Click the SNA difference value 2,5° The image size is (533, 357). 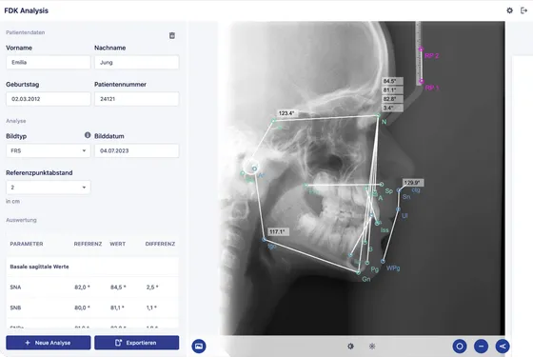coord(152,288)
